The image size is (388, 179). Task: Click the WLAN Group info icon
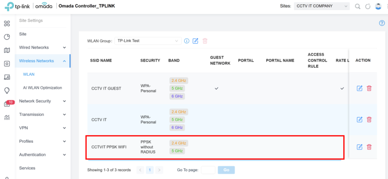point(187,41)
